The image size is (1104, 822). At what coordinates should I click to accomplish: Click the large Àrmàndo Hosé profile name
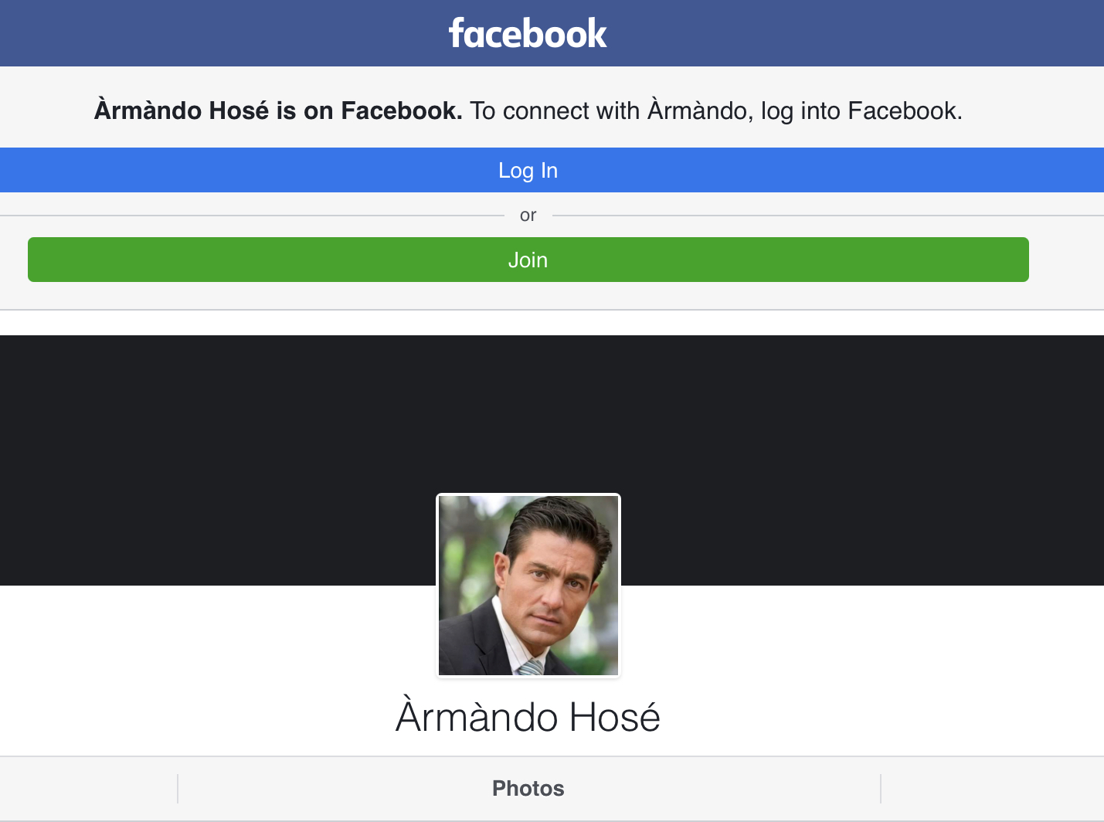[528, 717]
